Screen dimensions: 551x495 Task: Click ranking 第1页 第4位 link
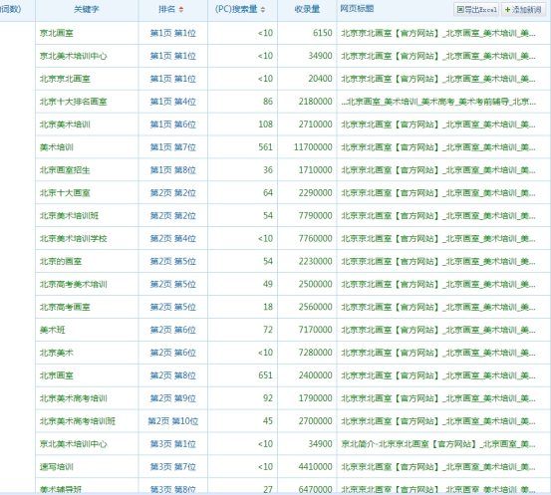pyautogui.click(x=173, y=102)
